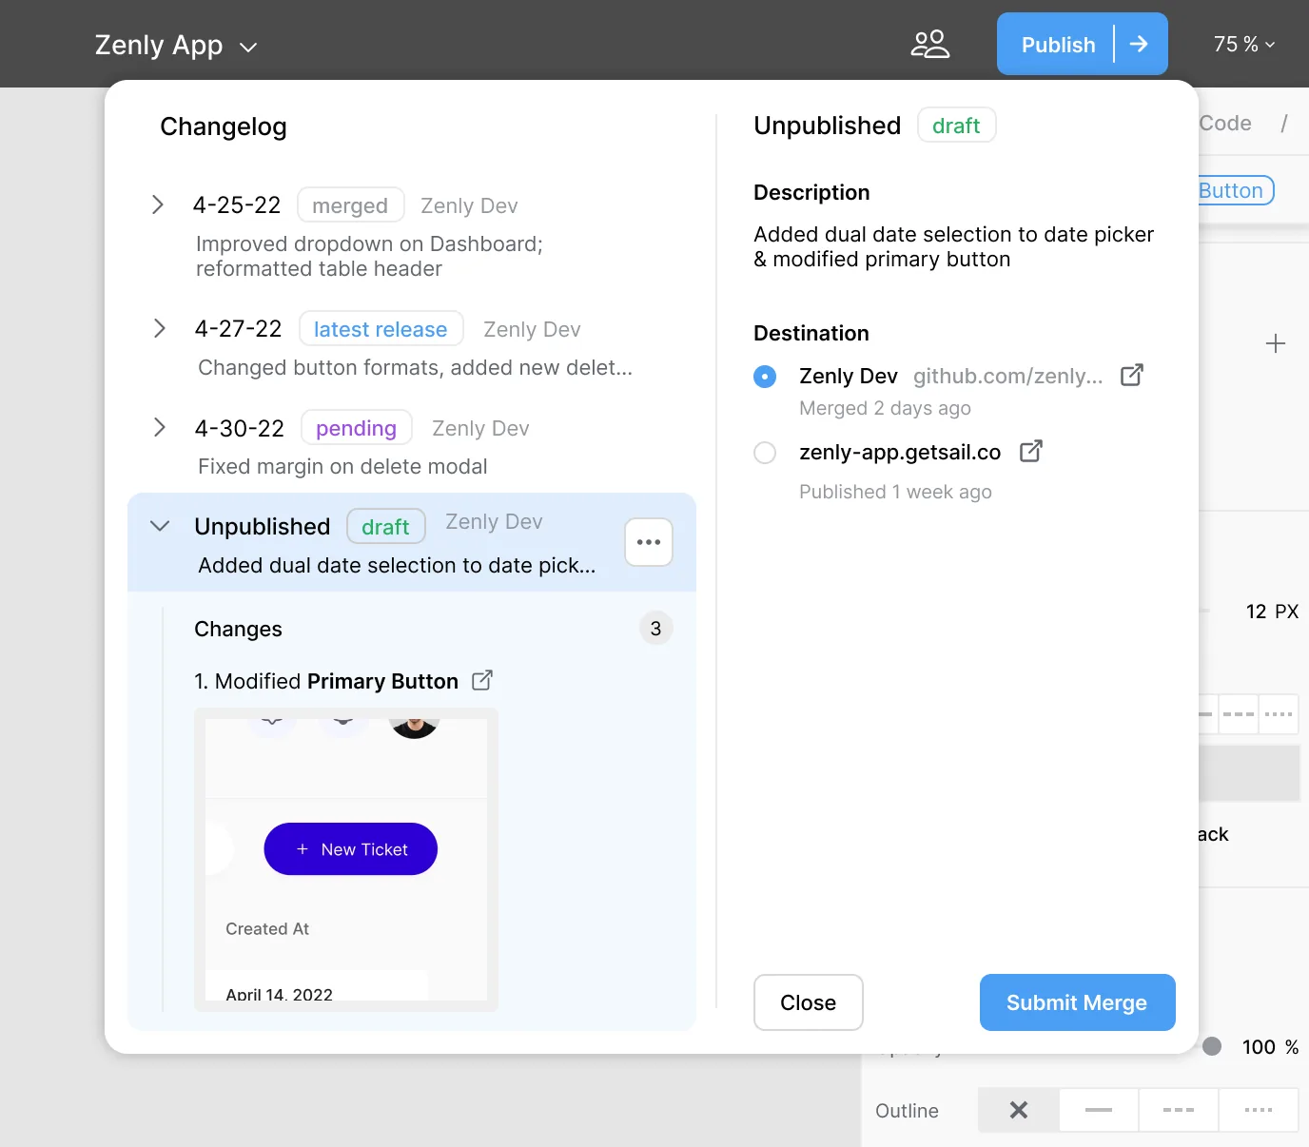Select dashed outline style
The width and height of the screenshot is (1309, 1147).
(x=1178, y=1110)
